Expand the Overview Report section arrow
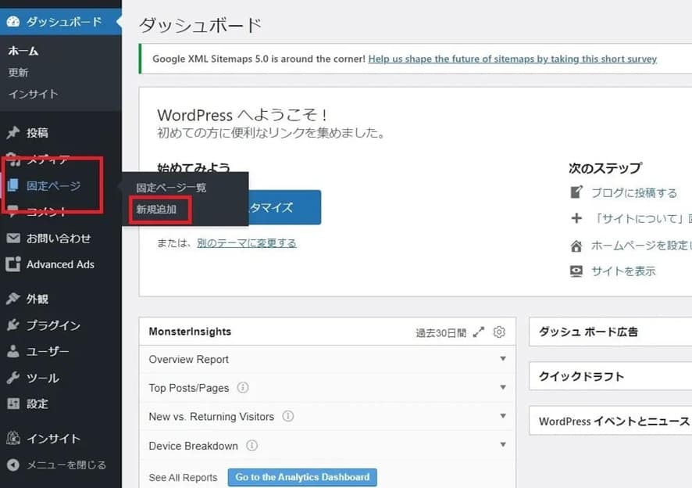The image size is (692, 488). pos(503,358)
